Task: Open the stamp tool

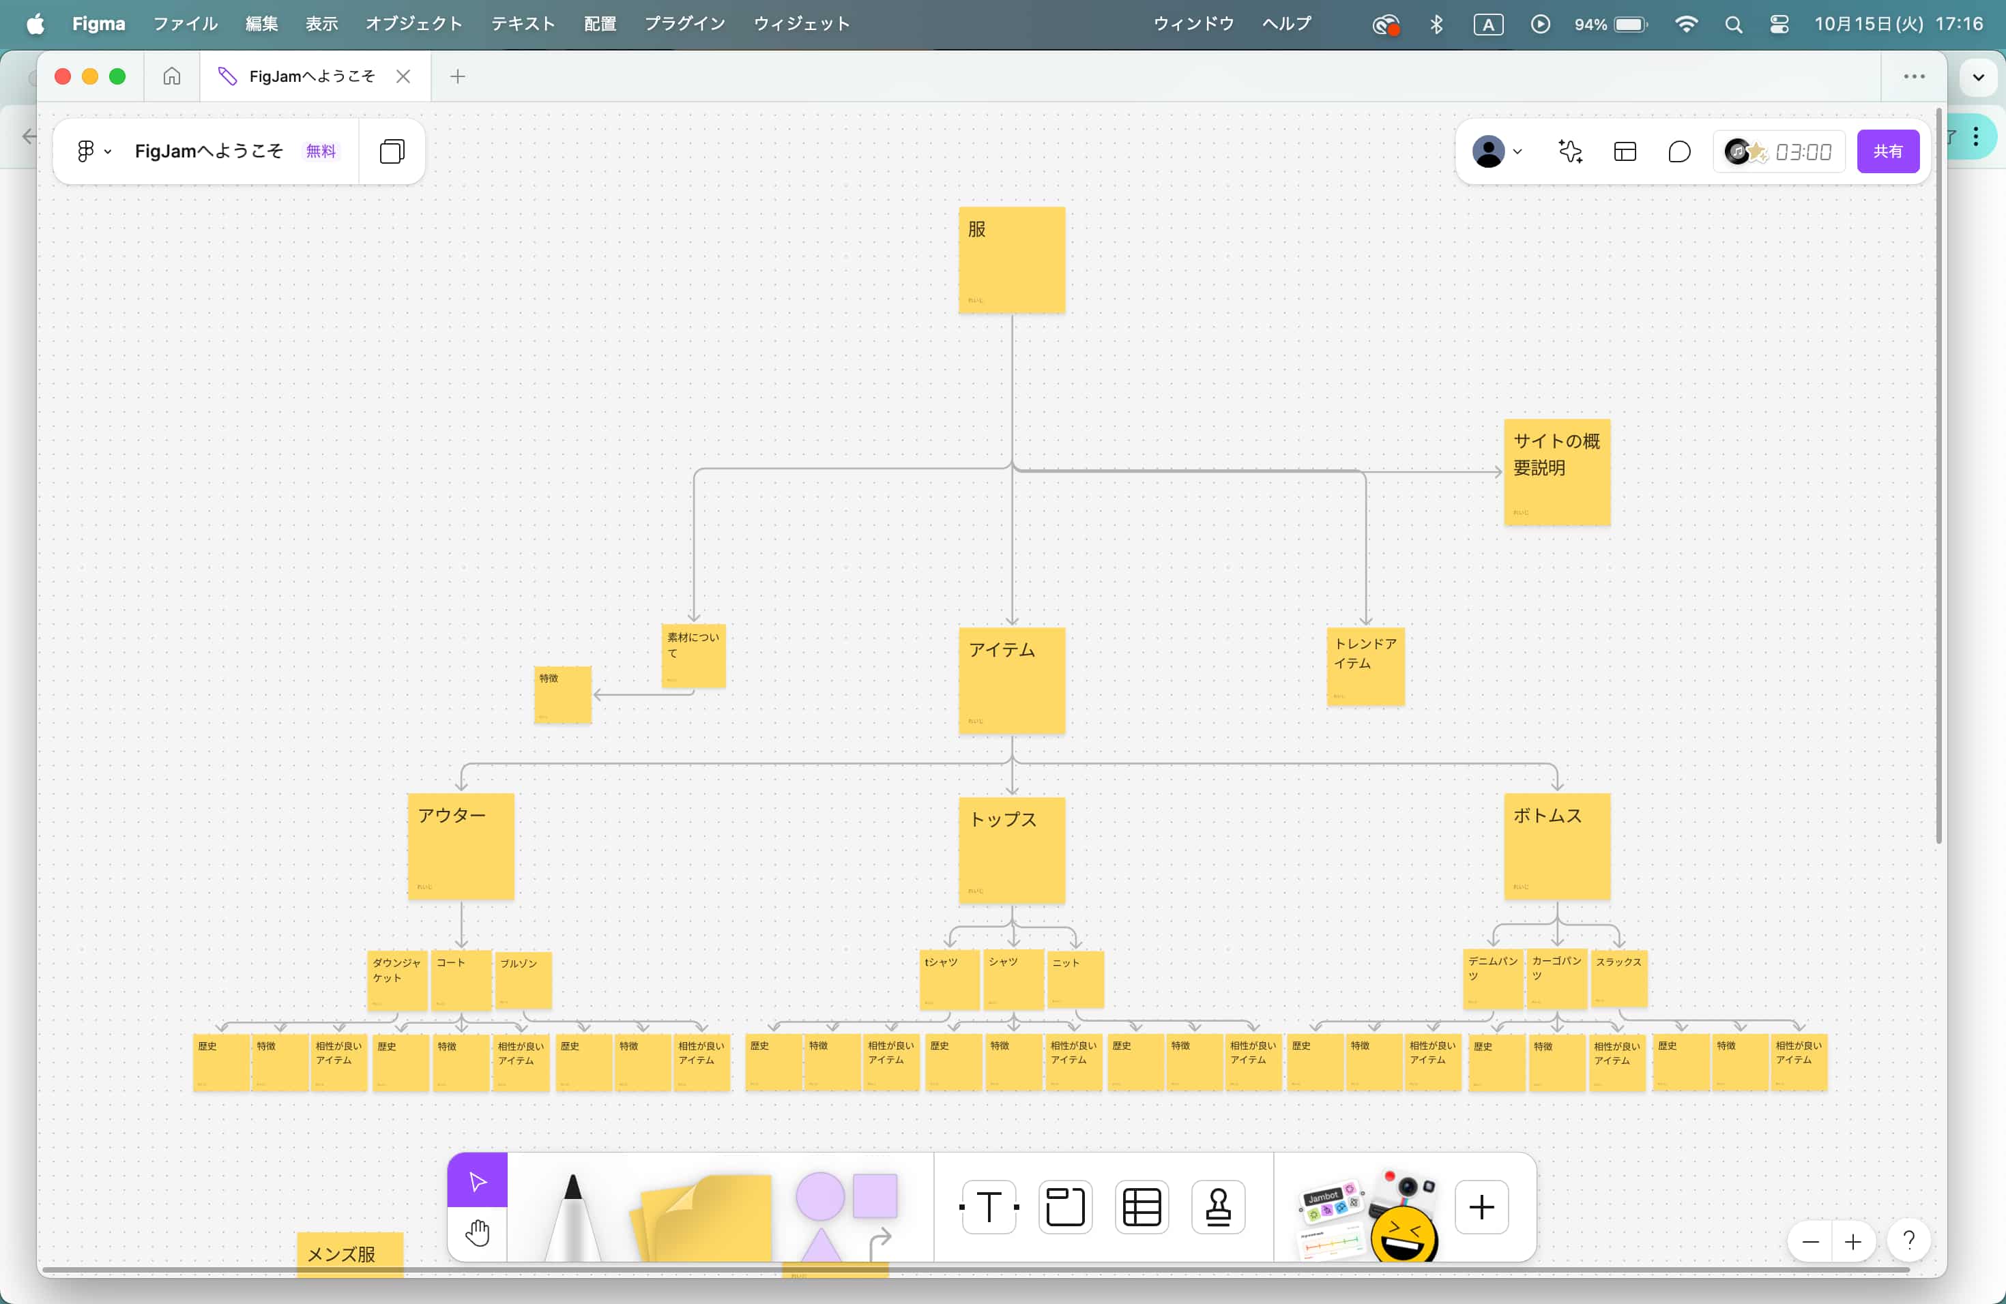Action: click(x=1218, y=1207)
